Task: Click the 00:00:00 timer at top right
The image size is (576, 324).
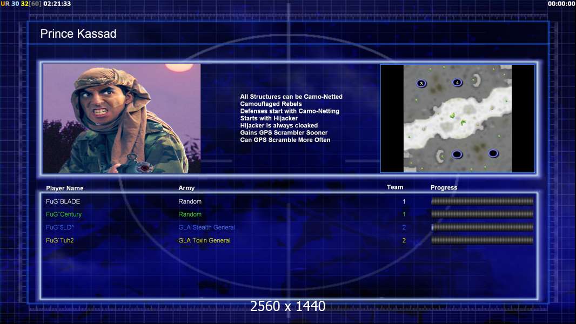Action: (561, 4)
